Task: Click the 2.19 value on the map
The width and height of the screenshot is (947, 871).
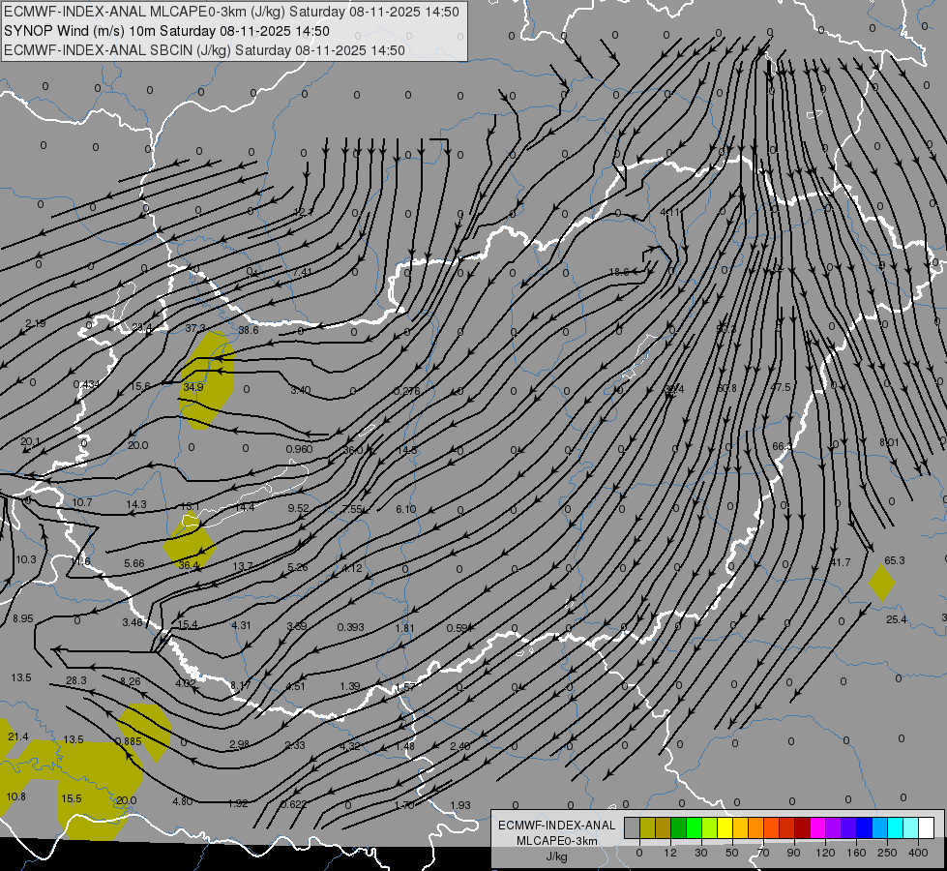Action: click(x=36, y=323)
